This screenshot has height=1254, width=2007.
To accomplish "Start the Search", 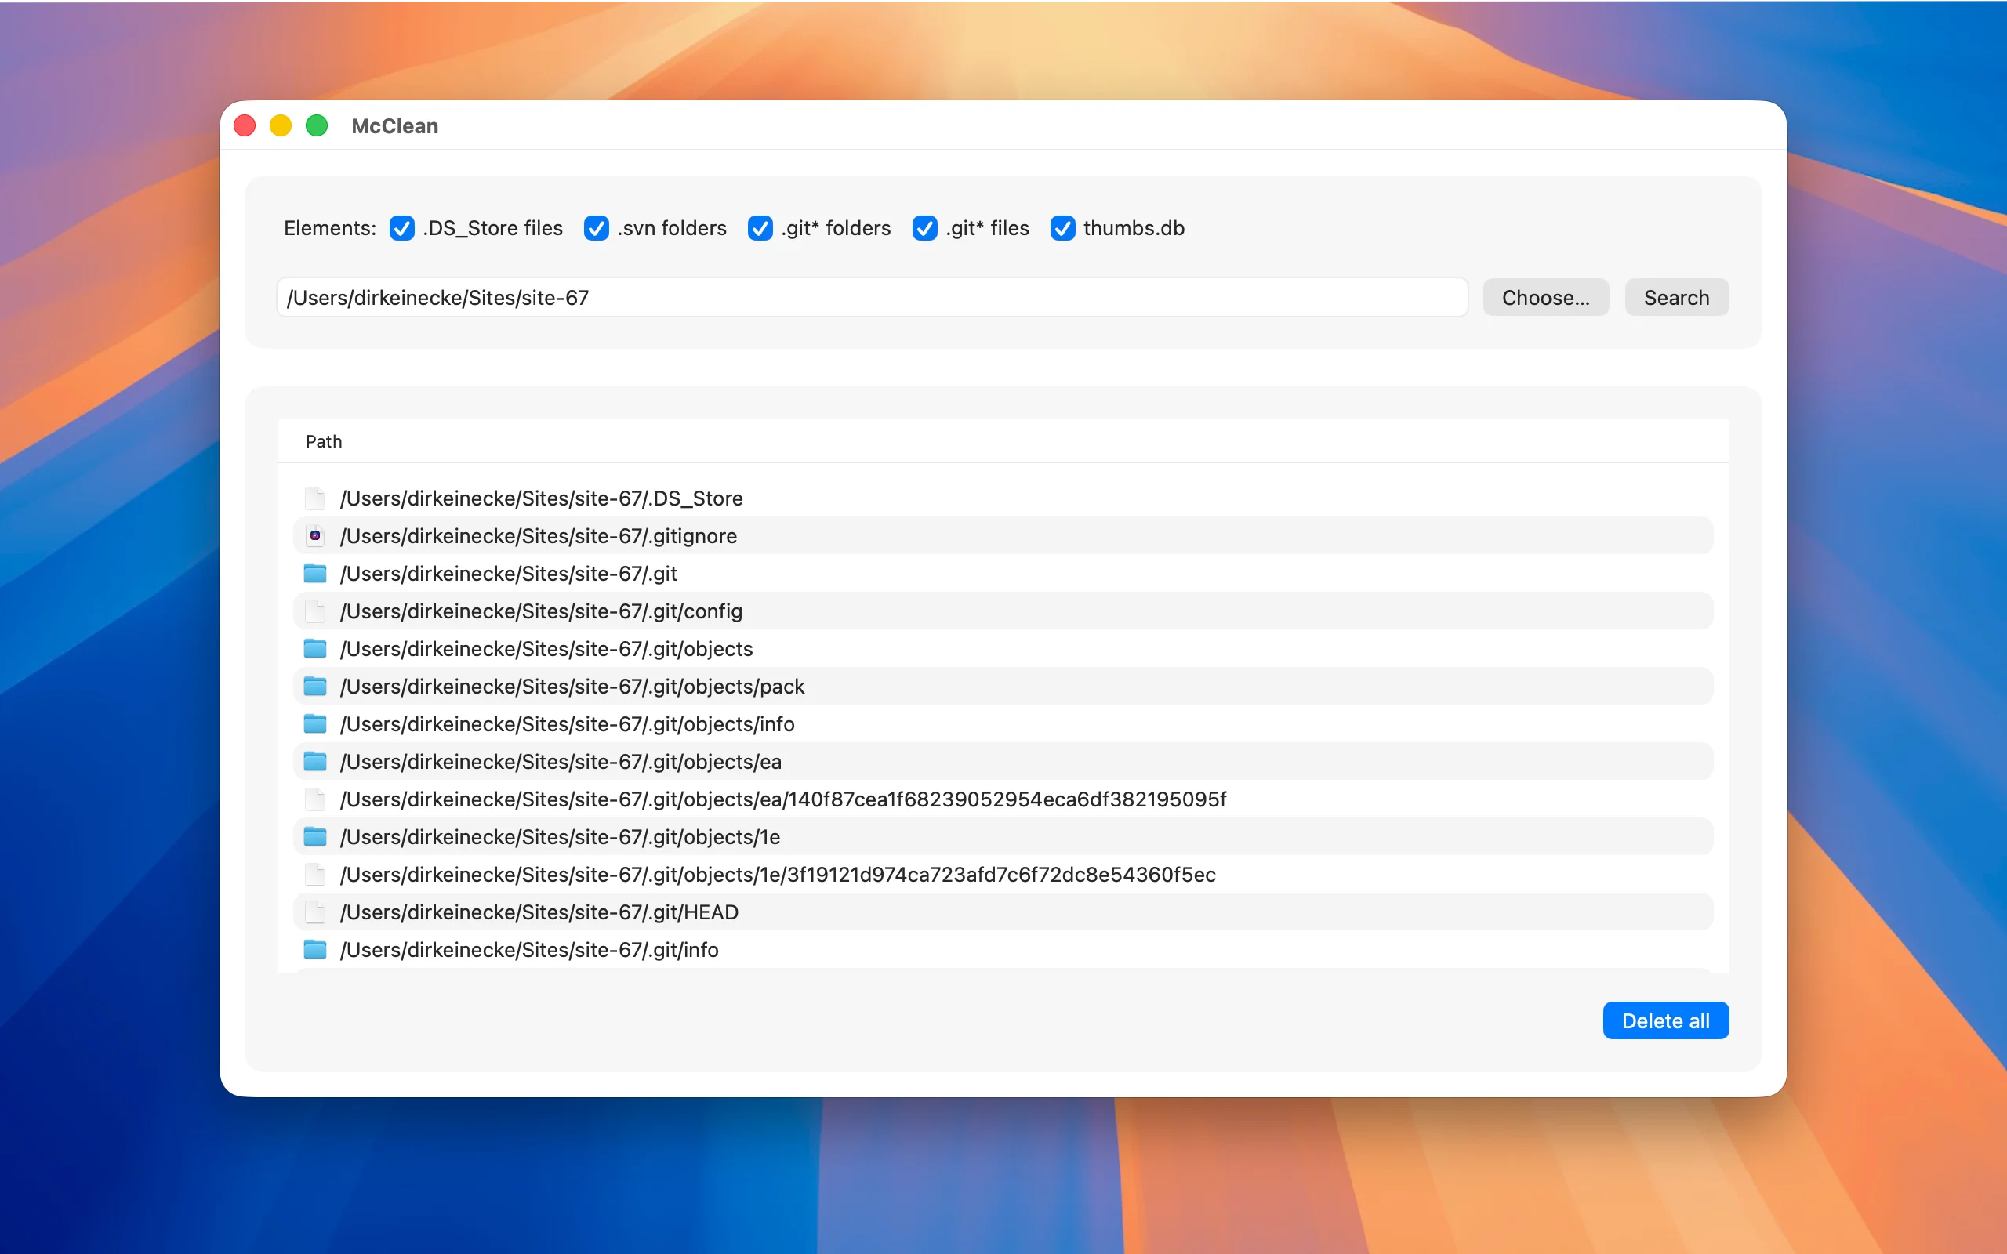I will click(x=1677, y=298).
